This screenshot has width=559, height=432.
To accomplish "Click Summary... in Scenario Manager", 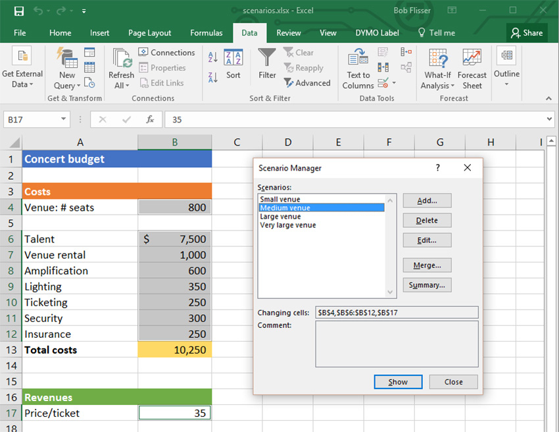I will click(427, 285).
